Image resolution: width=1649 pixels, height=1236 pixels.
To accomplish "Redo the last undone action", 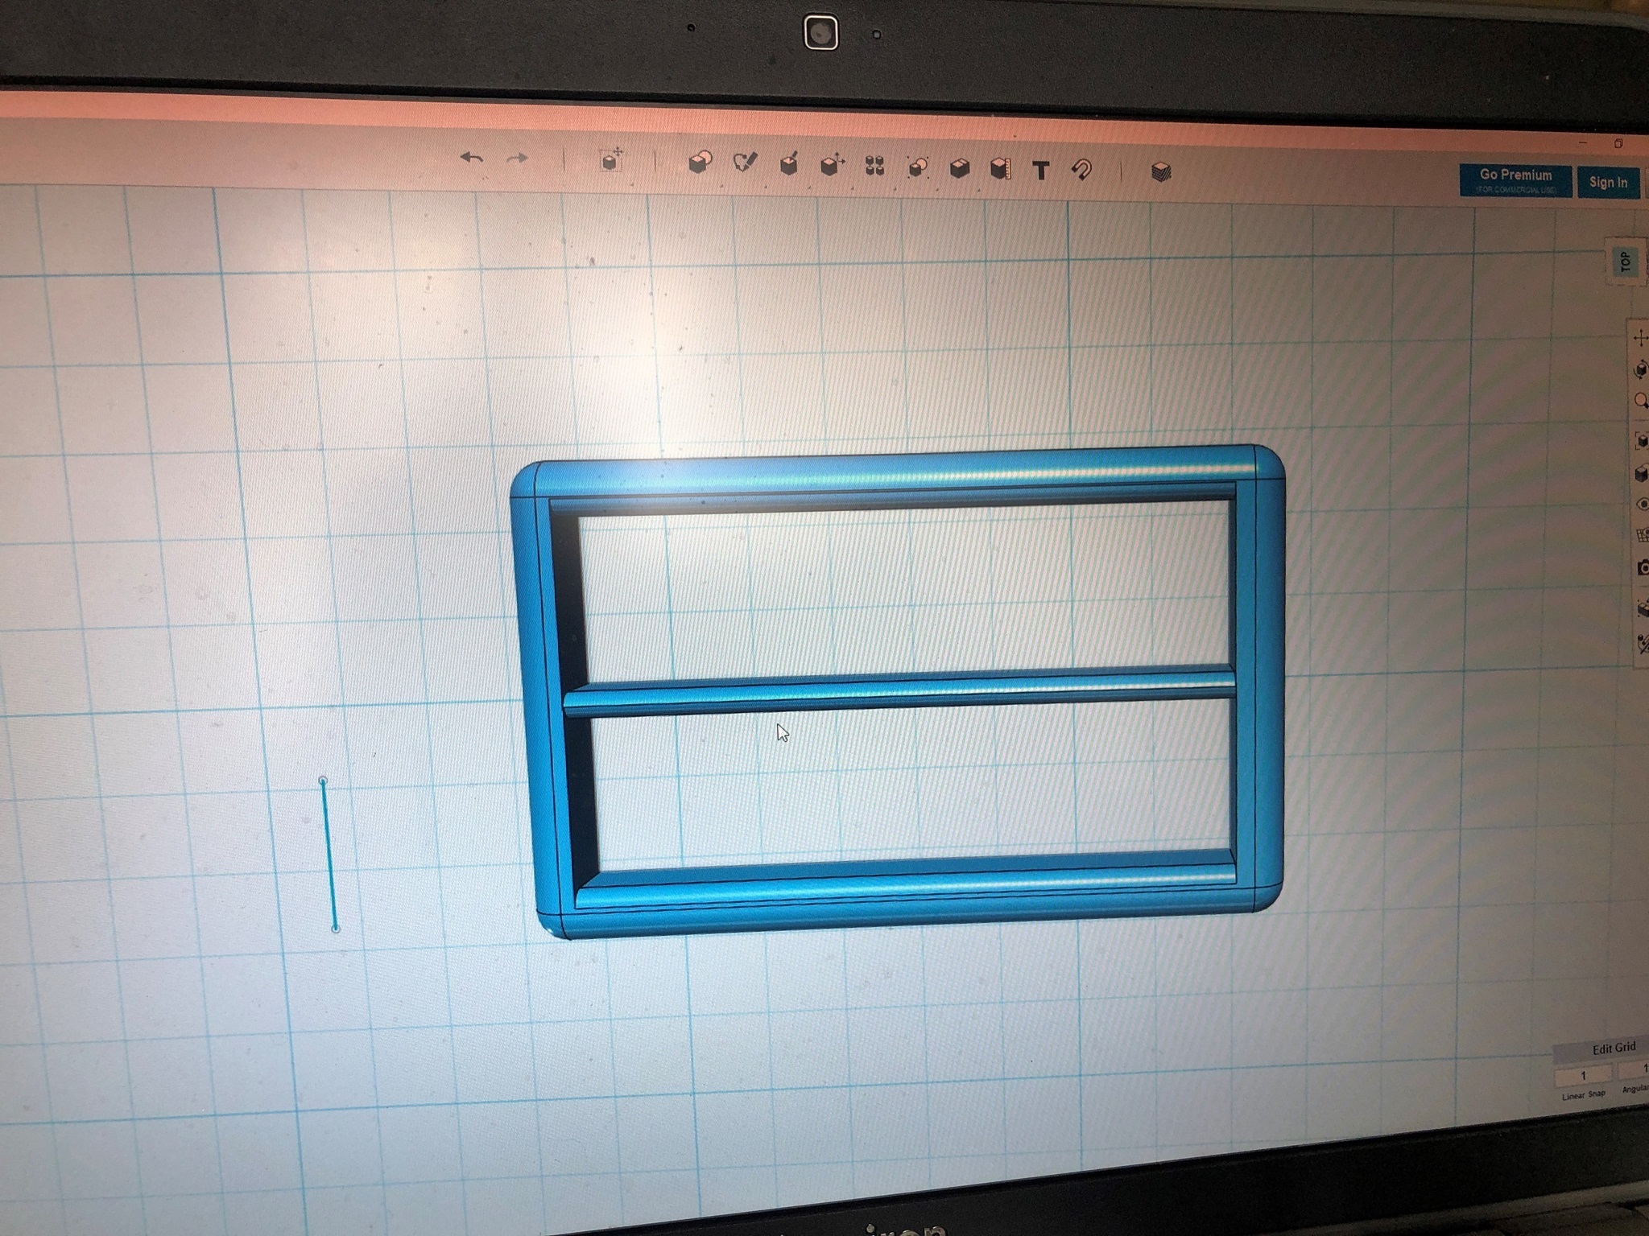I will (517, 159).
